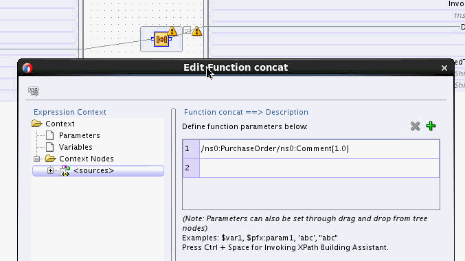Screen dimensions: 465x261
Task: Select the Context folder node
Action: (60, 124)
